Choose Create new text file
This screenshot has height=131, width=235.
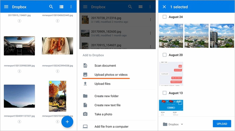(x=118, y=105)
